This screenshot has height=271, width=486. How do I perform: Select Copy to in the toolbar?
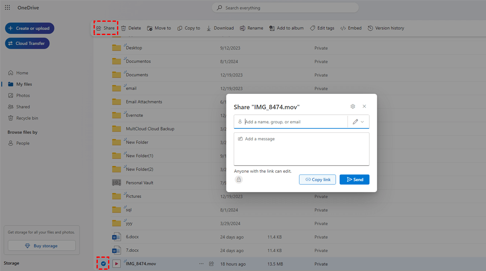pyautogui.click(x=189, y=28)
